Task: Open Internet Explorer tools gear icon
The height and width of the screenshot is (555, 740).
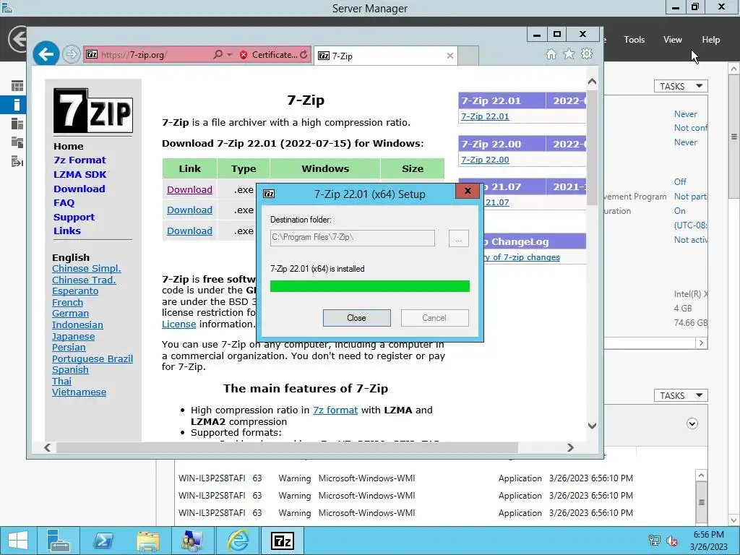Action: [587, 53]
